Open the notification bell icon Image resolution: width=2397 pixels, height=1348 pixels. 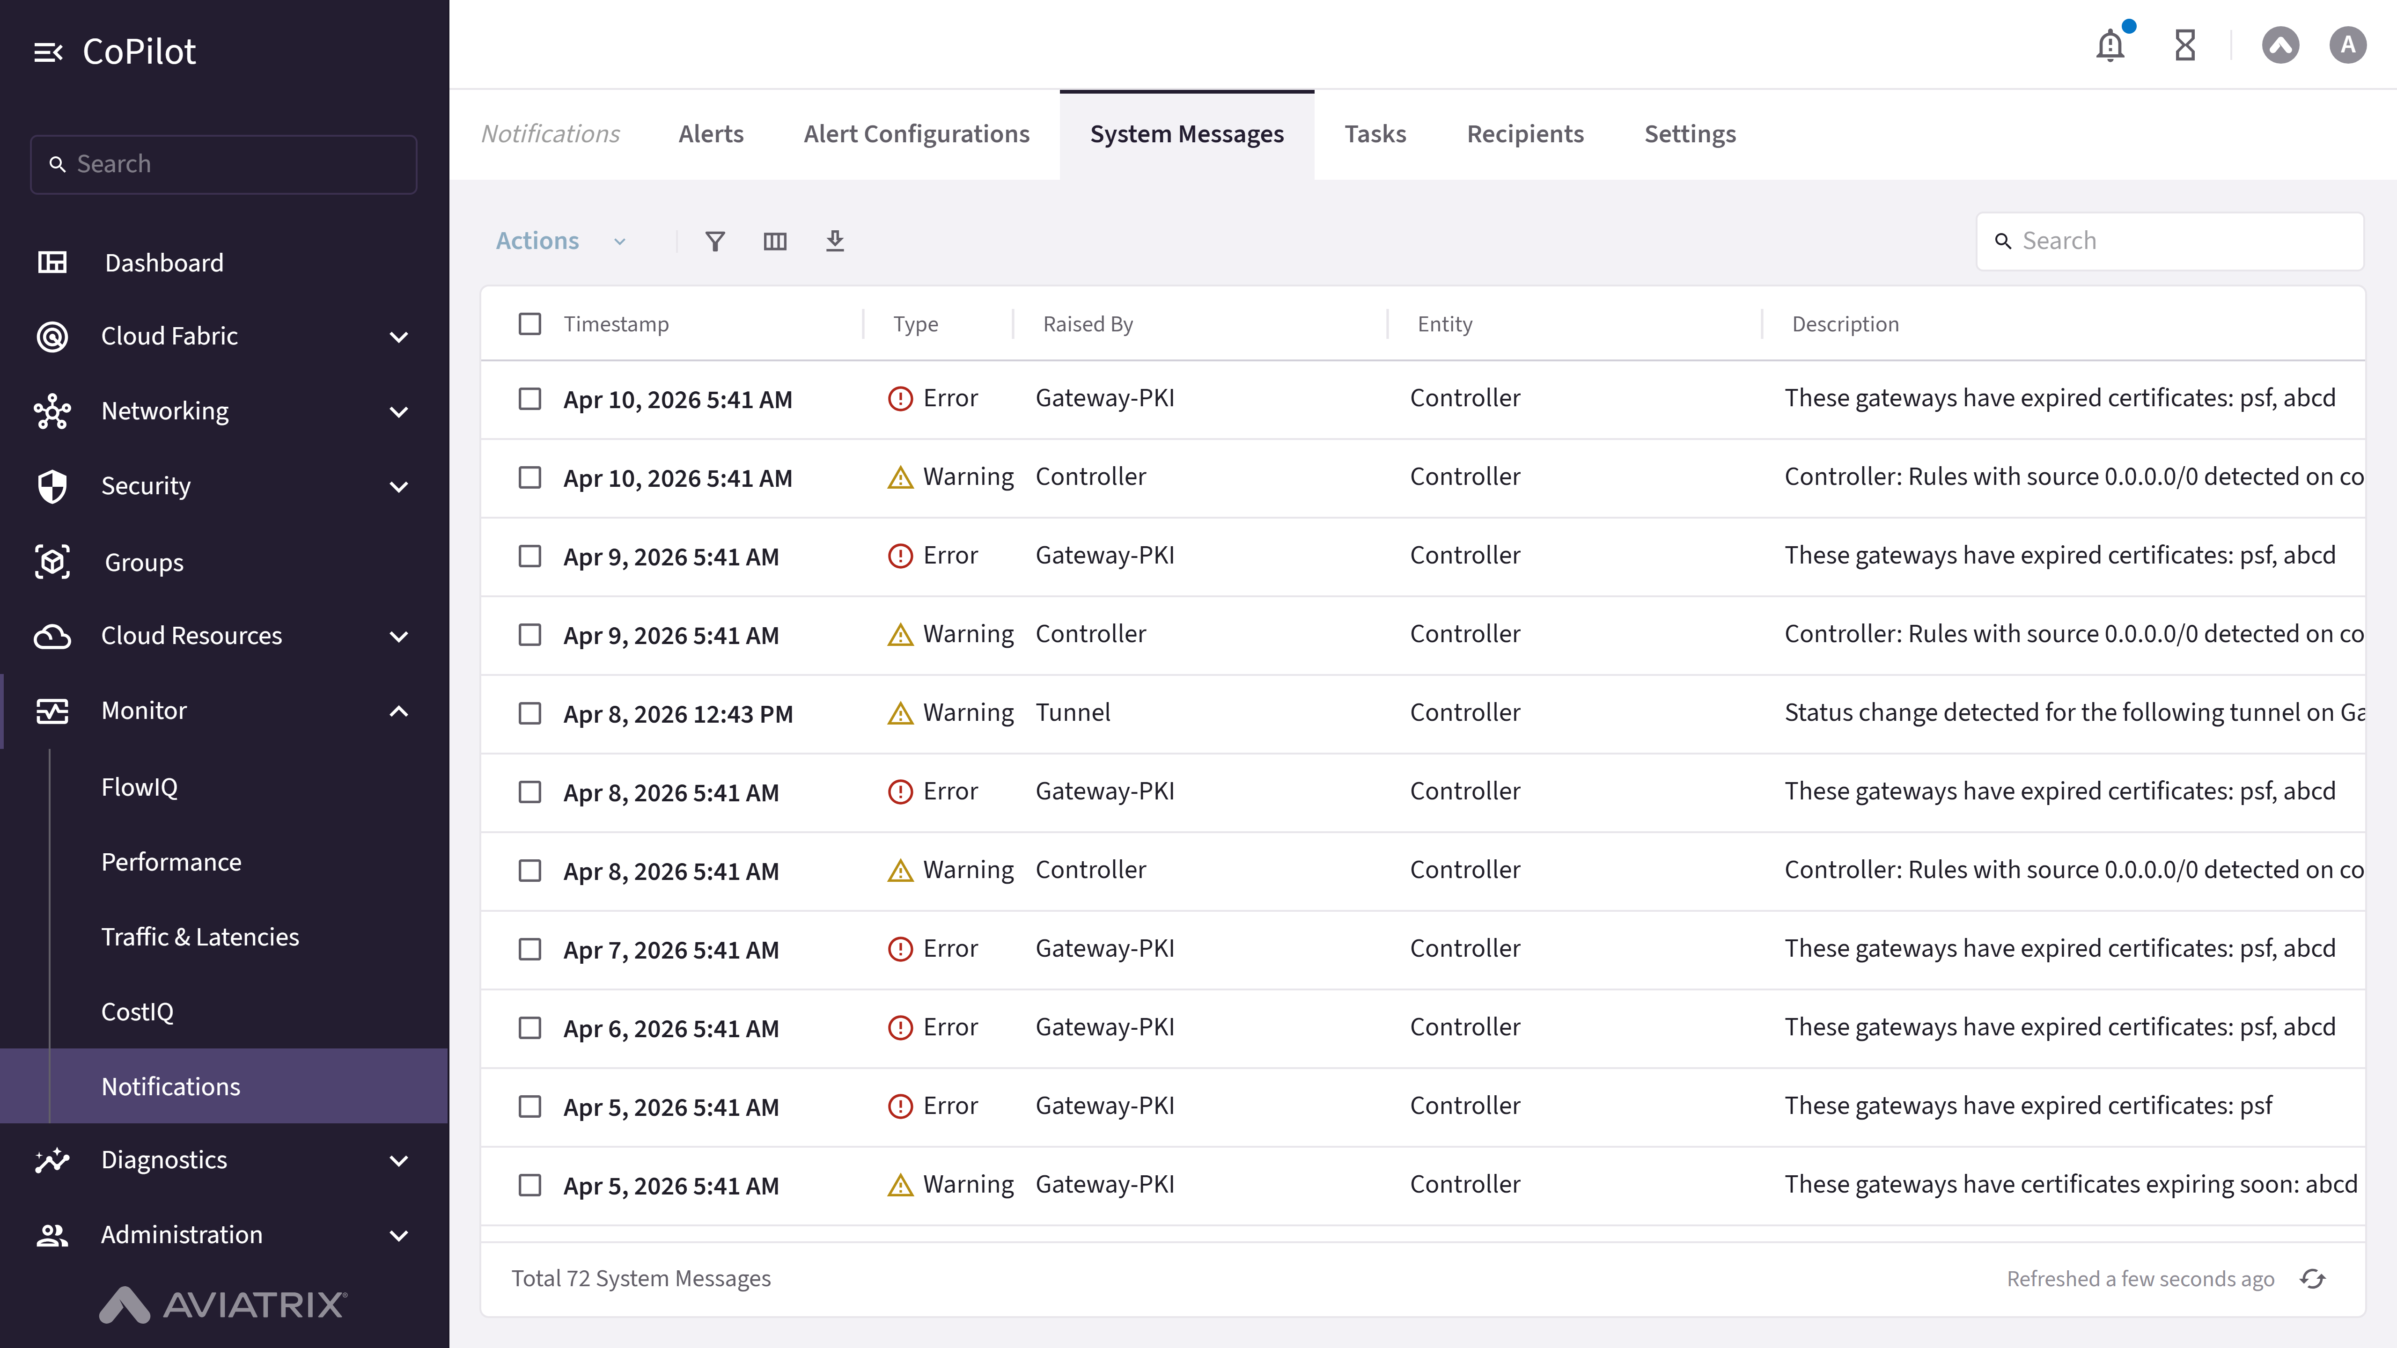[2110, 44]
